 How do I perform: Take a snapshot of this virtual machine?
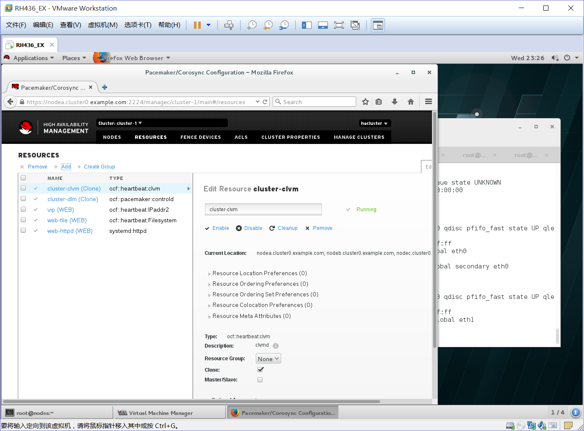pos(252,25)
